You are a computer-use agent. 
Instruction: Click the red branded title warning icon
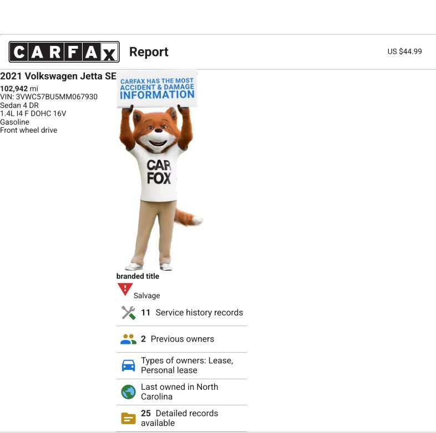[125, 289]
